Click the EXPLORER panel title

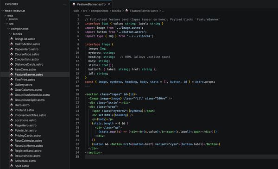[x=12, y=4]
